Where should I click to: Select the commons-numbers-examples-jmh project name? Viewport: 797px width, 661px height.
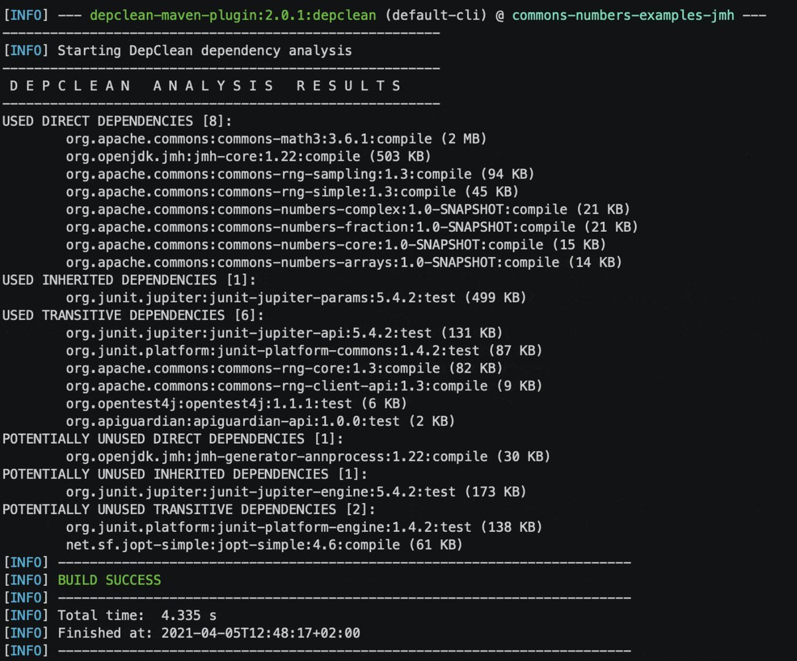point(624,15)
